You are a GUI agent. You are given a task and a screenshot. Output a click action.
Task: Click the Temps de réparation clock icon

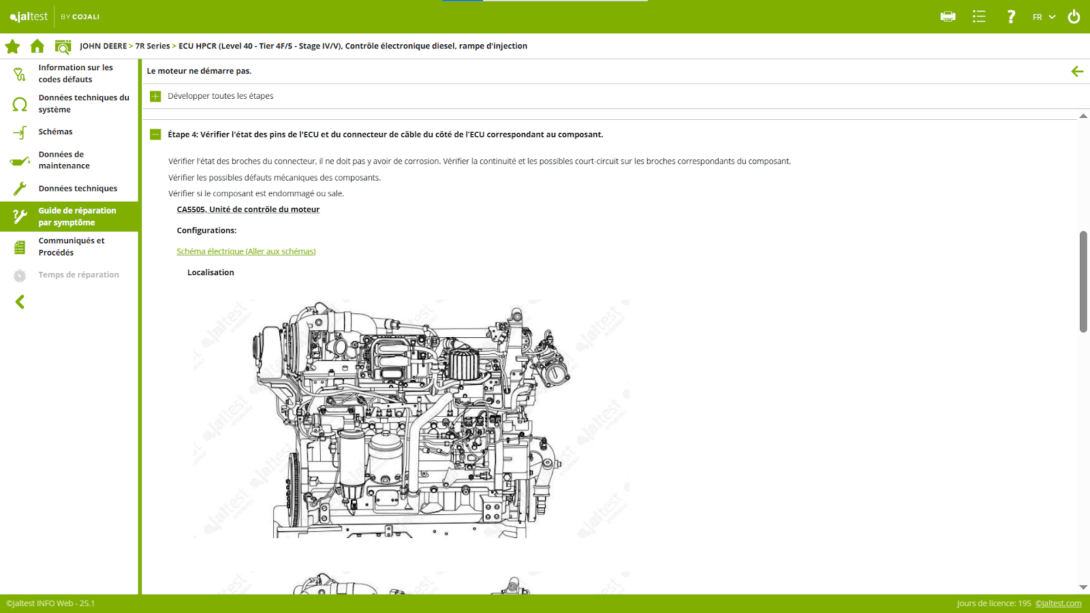point(20,275)
